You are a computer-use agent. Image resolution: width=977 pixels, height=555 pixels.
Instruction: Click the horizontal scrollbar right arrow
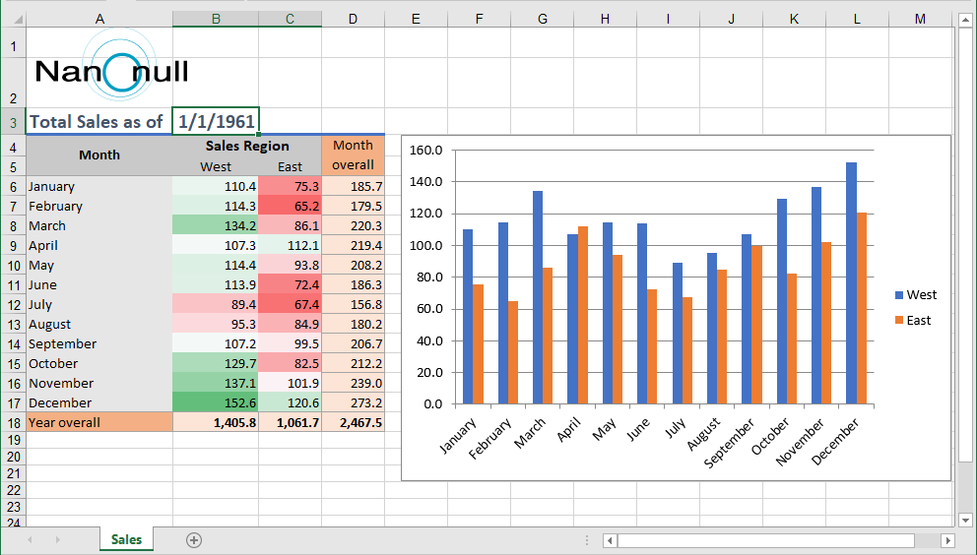pyautogui.click(x=947, y=540)
